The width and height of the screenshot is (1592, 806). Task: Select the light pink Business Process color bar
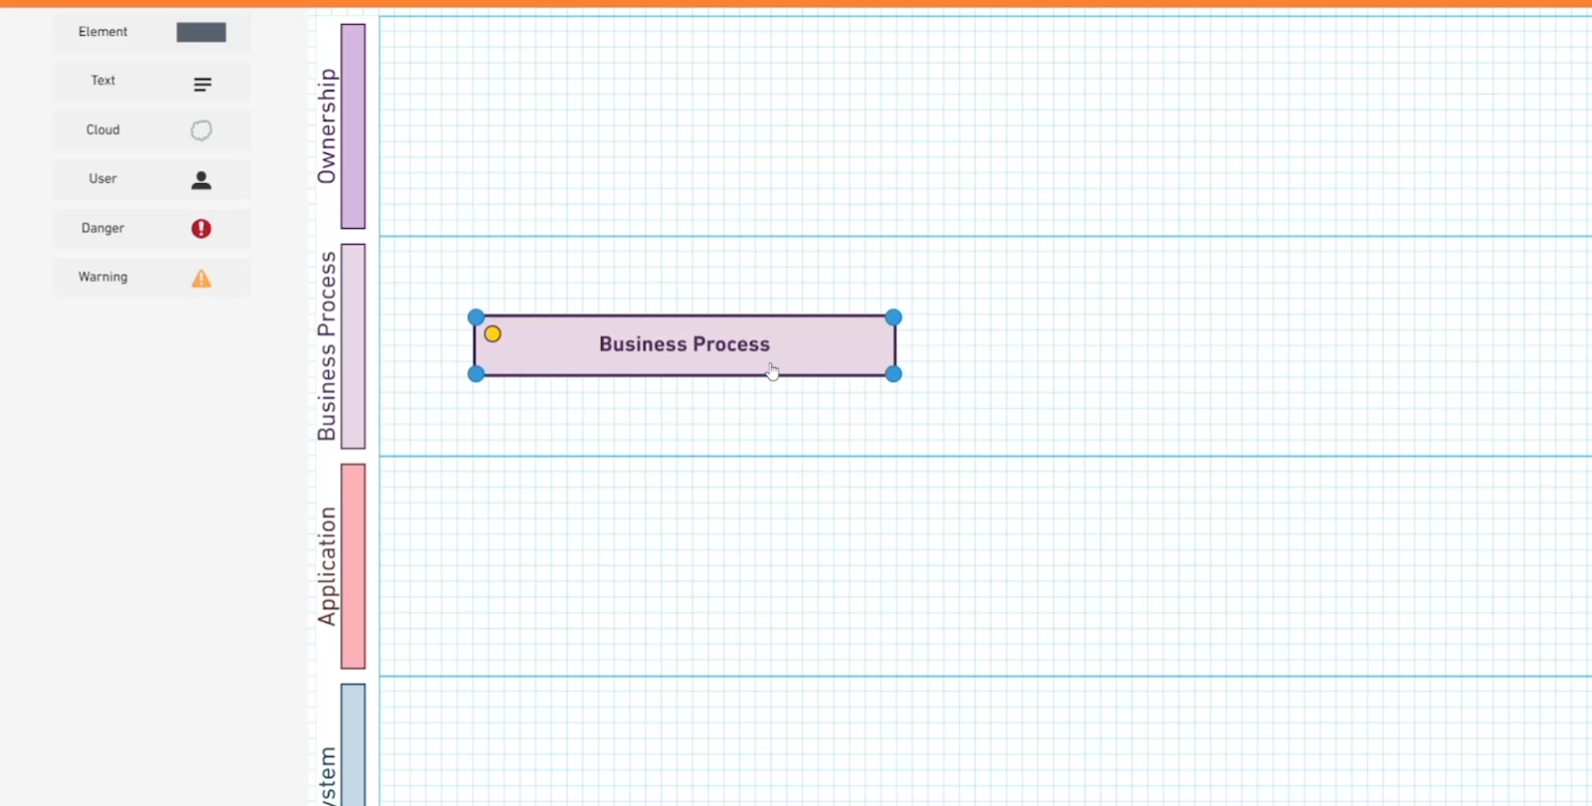353,346
